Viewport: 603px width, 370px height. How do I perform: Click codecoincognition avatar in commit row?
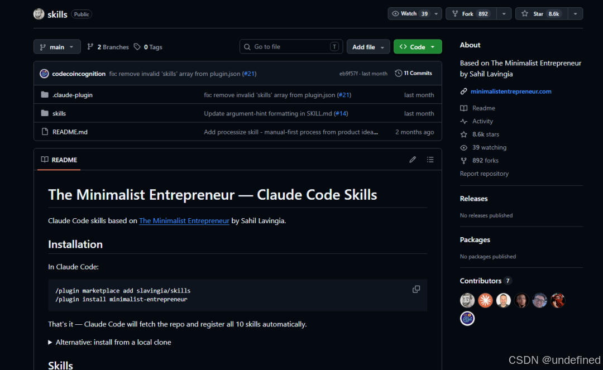point(44,73)
